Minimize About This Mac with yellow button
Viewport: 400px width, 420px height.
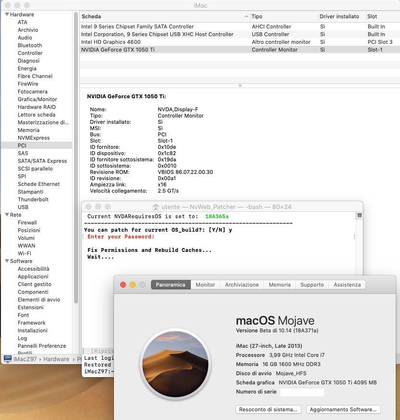(133, 285)
